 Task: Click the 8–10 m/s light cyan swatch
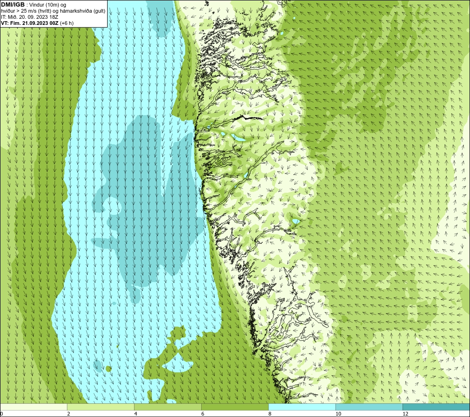(x=302, y=407)
